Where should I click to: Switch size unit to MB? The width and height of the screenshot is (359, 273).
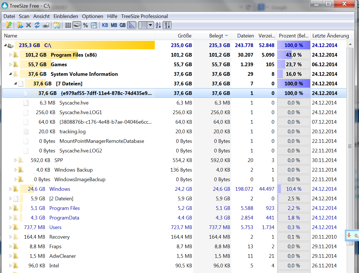[114, 25]
